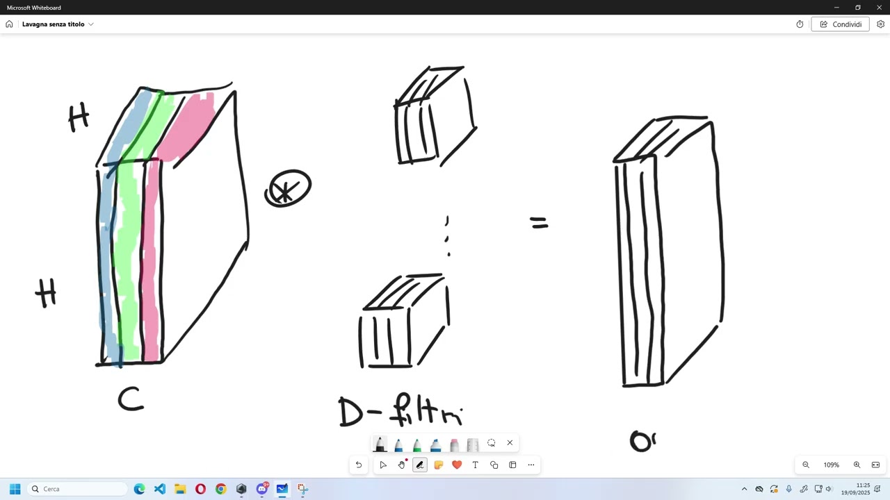890x500 pixels.
Task: Open the heart reactions tool
Action: (x=457, y=465)
